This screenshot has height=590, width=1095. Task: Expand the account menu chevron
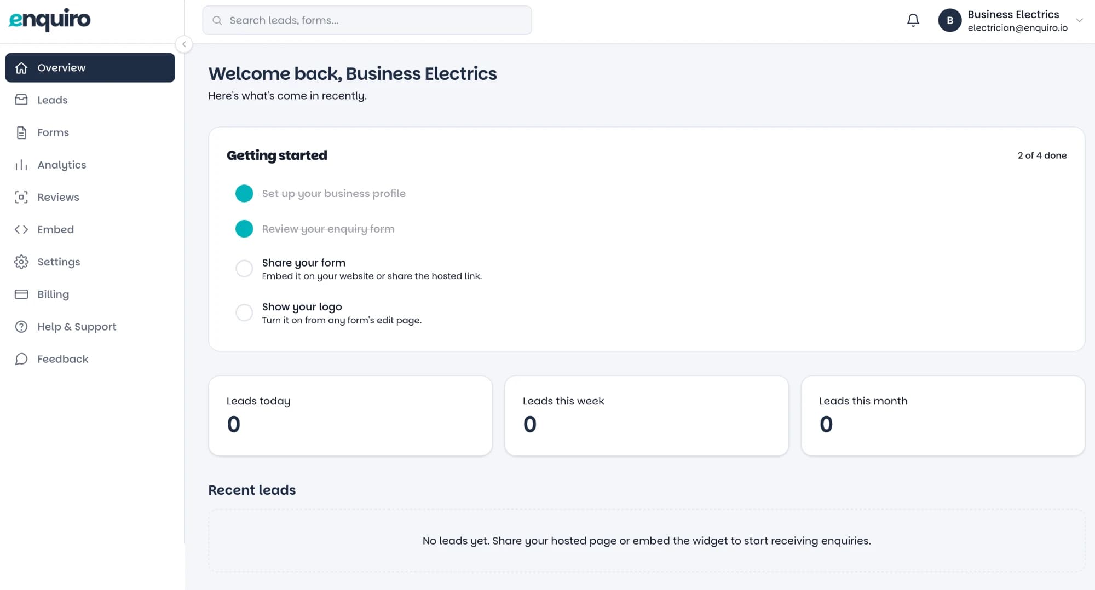pos(1080,20)
